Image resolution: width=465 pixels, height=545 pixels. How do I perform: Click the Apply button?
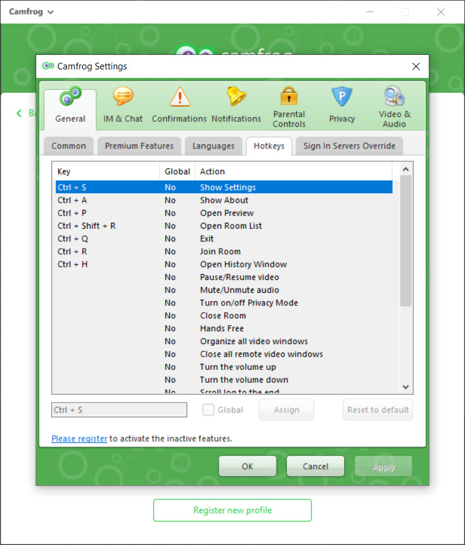point(383,467)
